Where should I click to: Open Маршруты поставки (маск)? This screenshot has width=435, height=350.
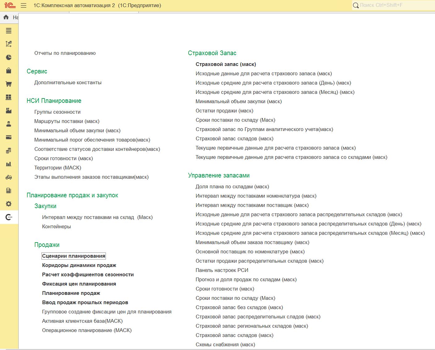pos(67,121)
